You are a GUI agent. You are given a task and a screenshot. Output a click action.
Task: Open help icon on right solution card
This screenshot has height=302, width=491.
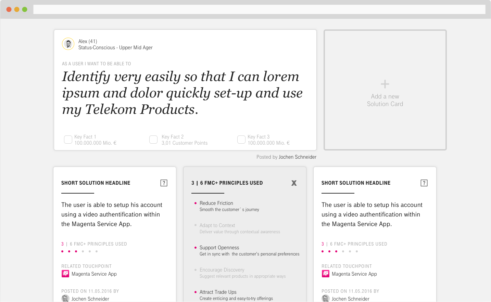tap(424, 183)
